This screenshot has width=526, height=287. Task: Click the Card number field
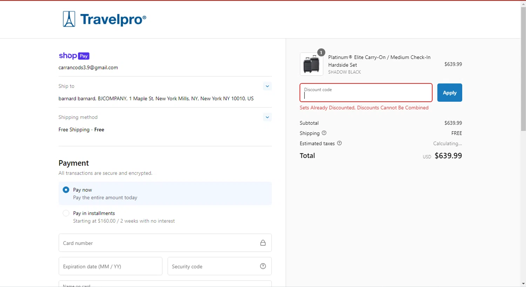pyautogui.click(x=165, y=243)
